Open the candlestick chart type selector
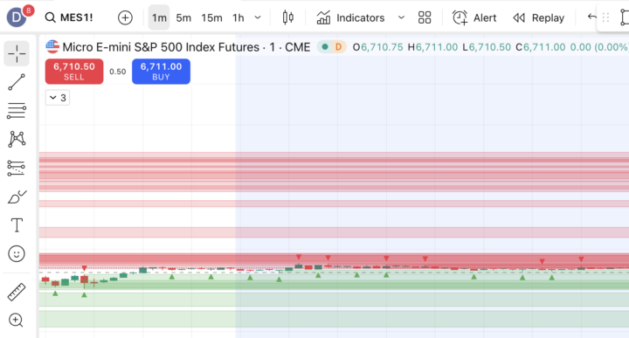Screen dimensions: 629x338 [x=288, y=17]
